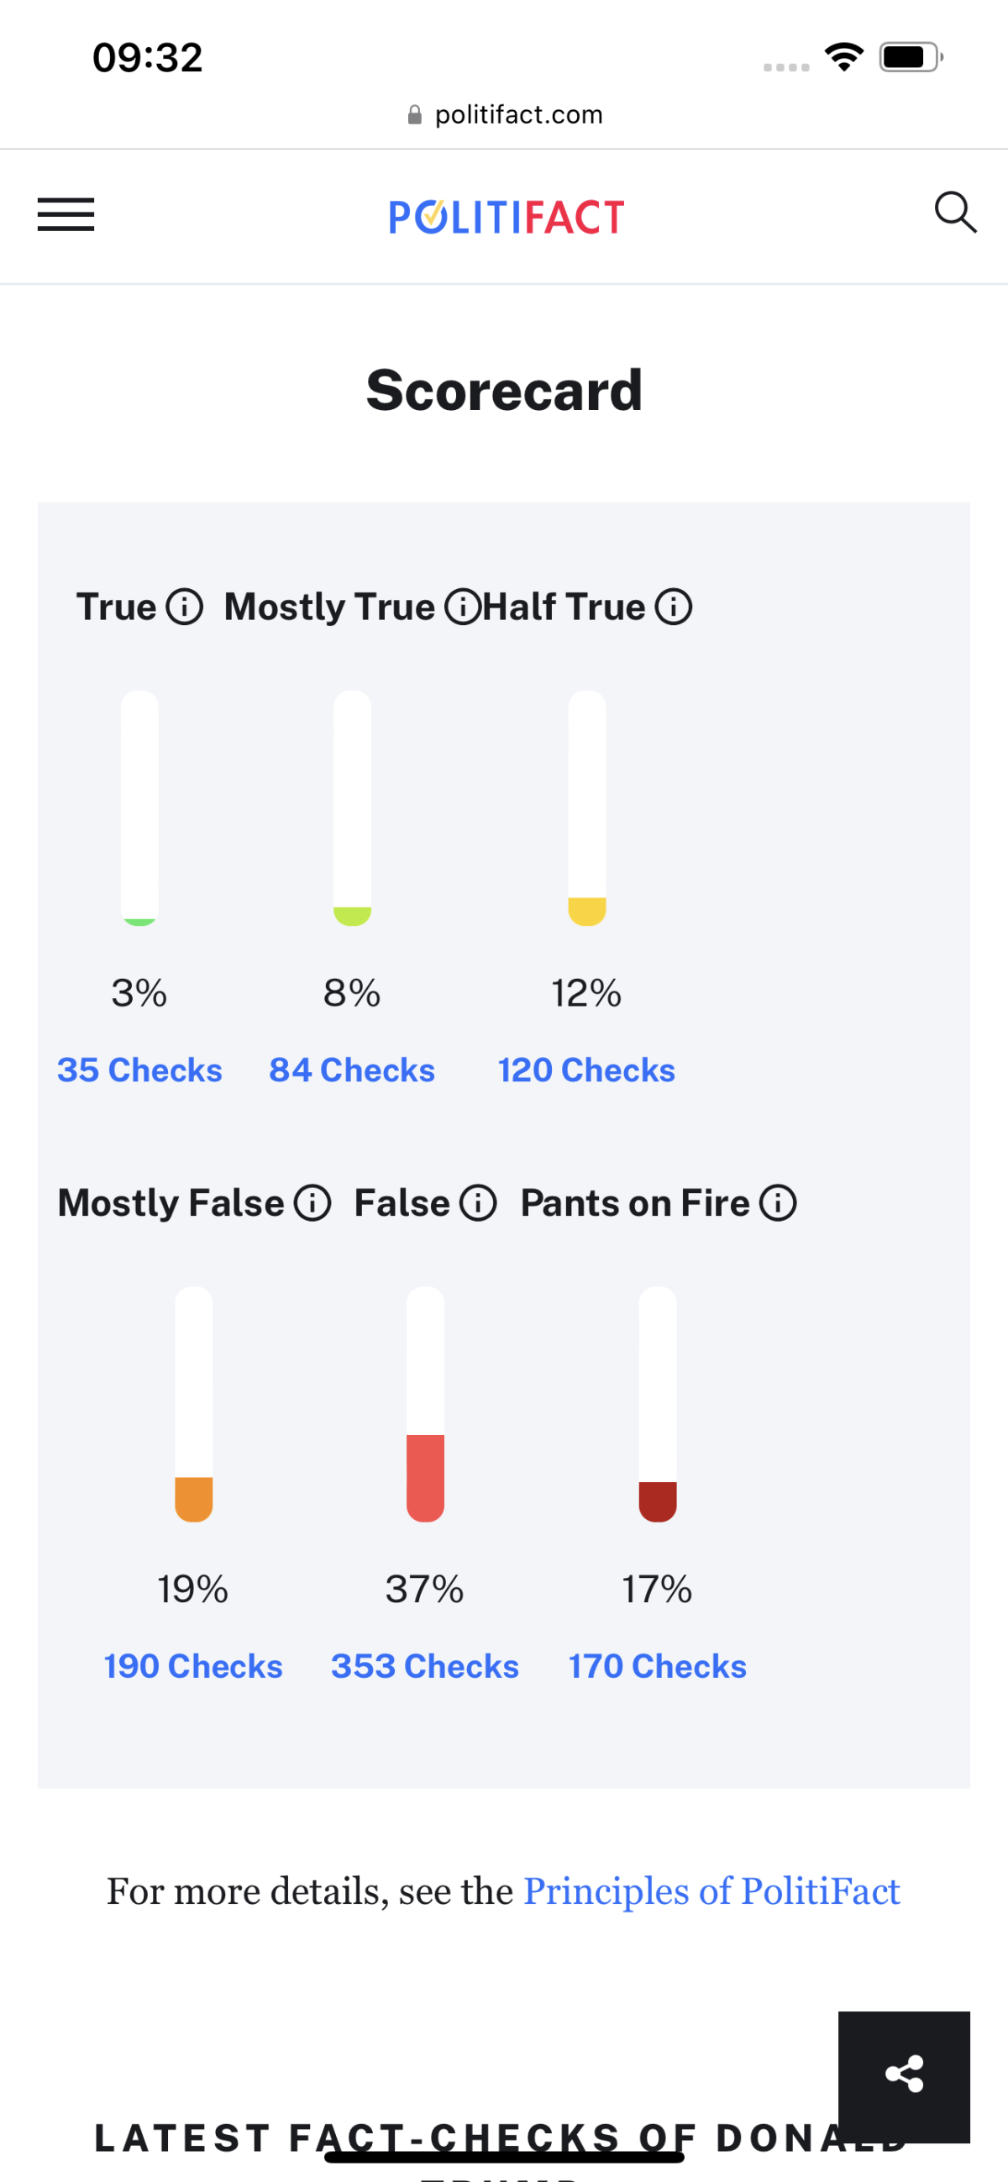Tap the search magnifier icon
Viewport: 1008px width, 2182px height.
tap(955, 212)
